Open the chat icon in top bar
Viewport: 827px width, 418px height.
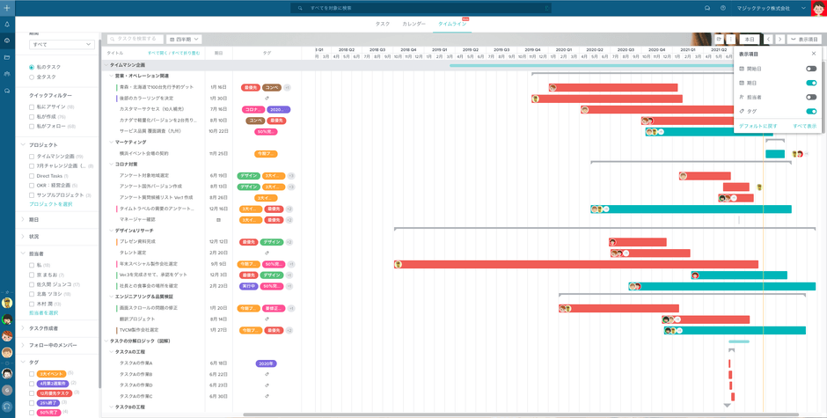tap(706, 8)
